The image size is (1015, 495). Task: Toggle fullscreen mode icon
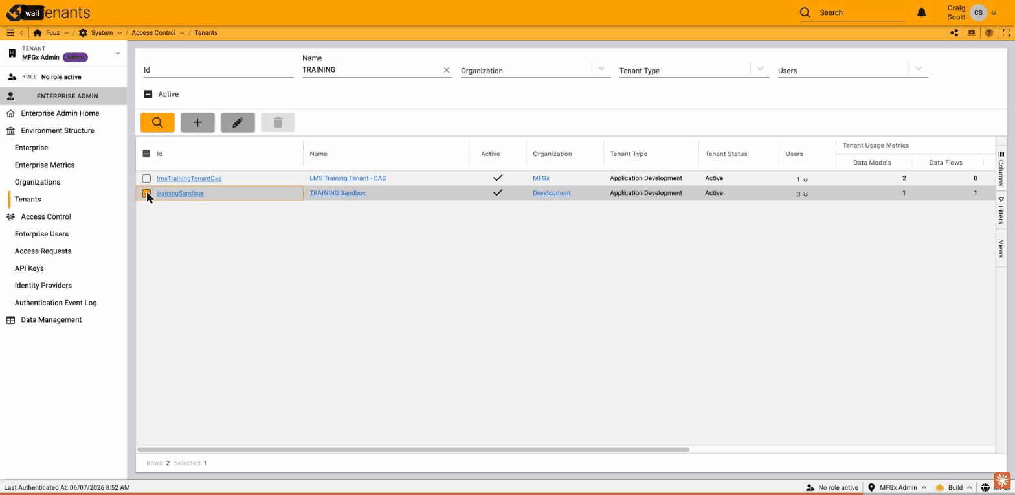[x=1006, y=32]
